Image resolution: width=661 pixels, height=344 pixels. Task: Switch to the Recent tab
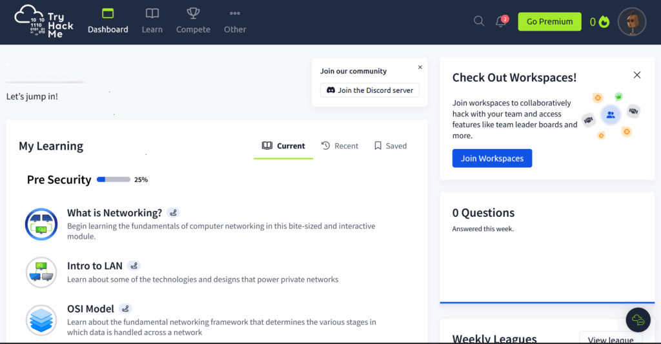(x=340, y=146)
